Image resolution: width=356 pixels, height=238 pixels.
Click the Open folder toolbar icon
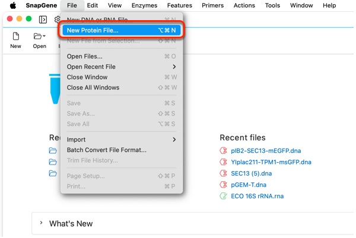coord(37,36)
